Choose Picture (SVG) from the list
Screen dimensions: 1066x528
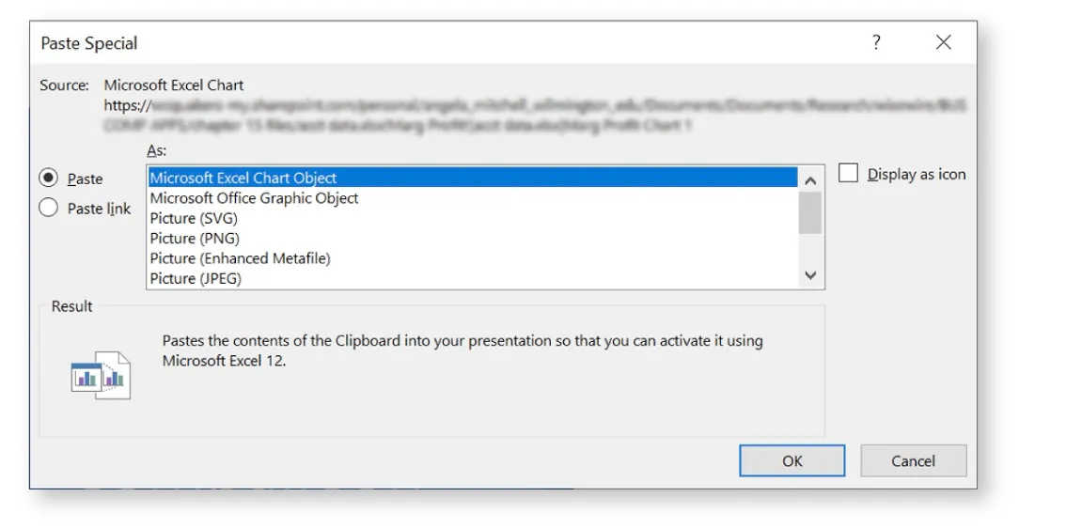[x=194, y=218]
